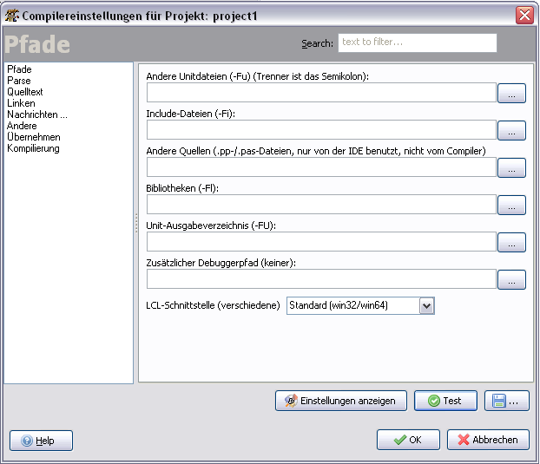Viewport: 540px width, 464px height.
Task: Browse for Bibliotheken paths
Action: 511,205
